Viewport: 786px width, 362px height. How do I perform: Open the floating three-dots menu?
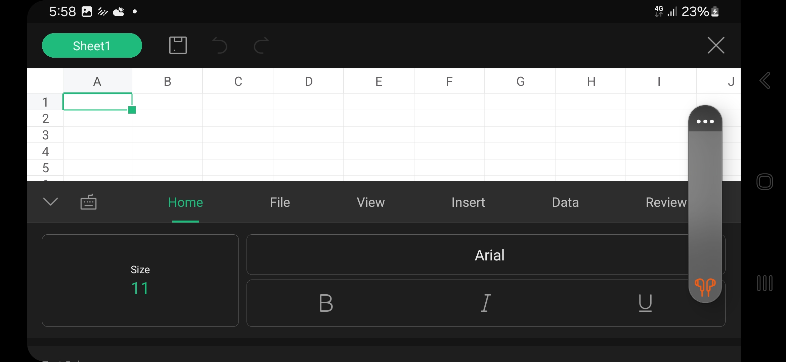705,121
